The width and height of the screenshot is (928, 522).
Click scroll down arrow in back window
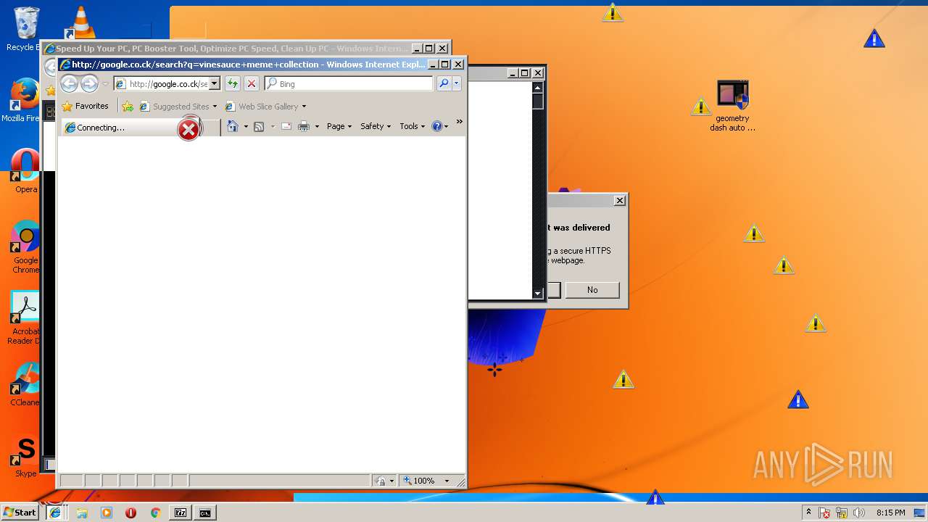[x=538, y=294]
